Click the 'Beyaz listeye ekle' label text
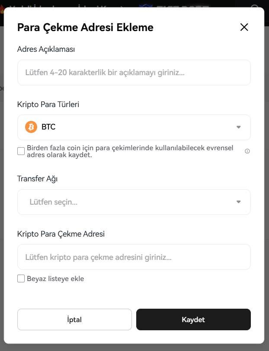 click(55, 279)
